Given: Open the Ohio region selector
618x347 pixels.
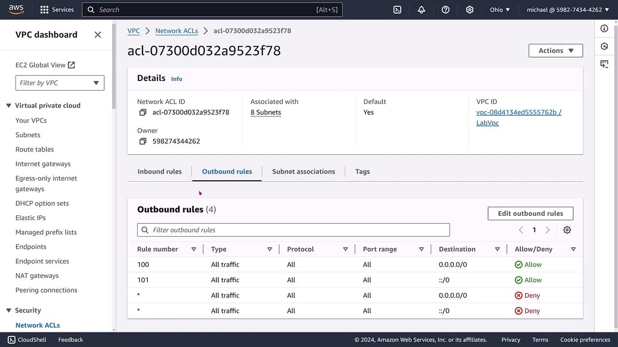Looking at the screenshot, I should pos(500,10).
